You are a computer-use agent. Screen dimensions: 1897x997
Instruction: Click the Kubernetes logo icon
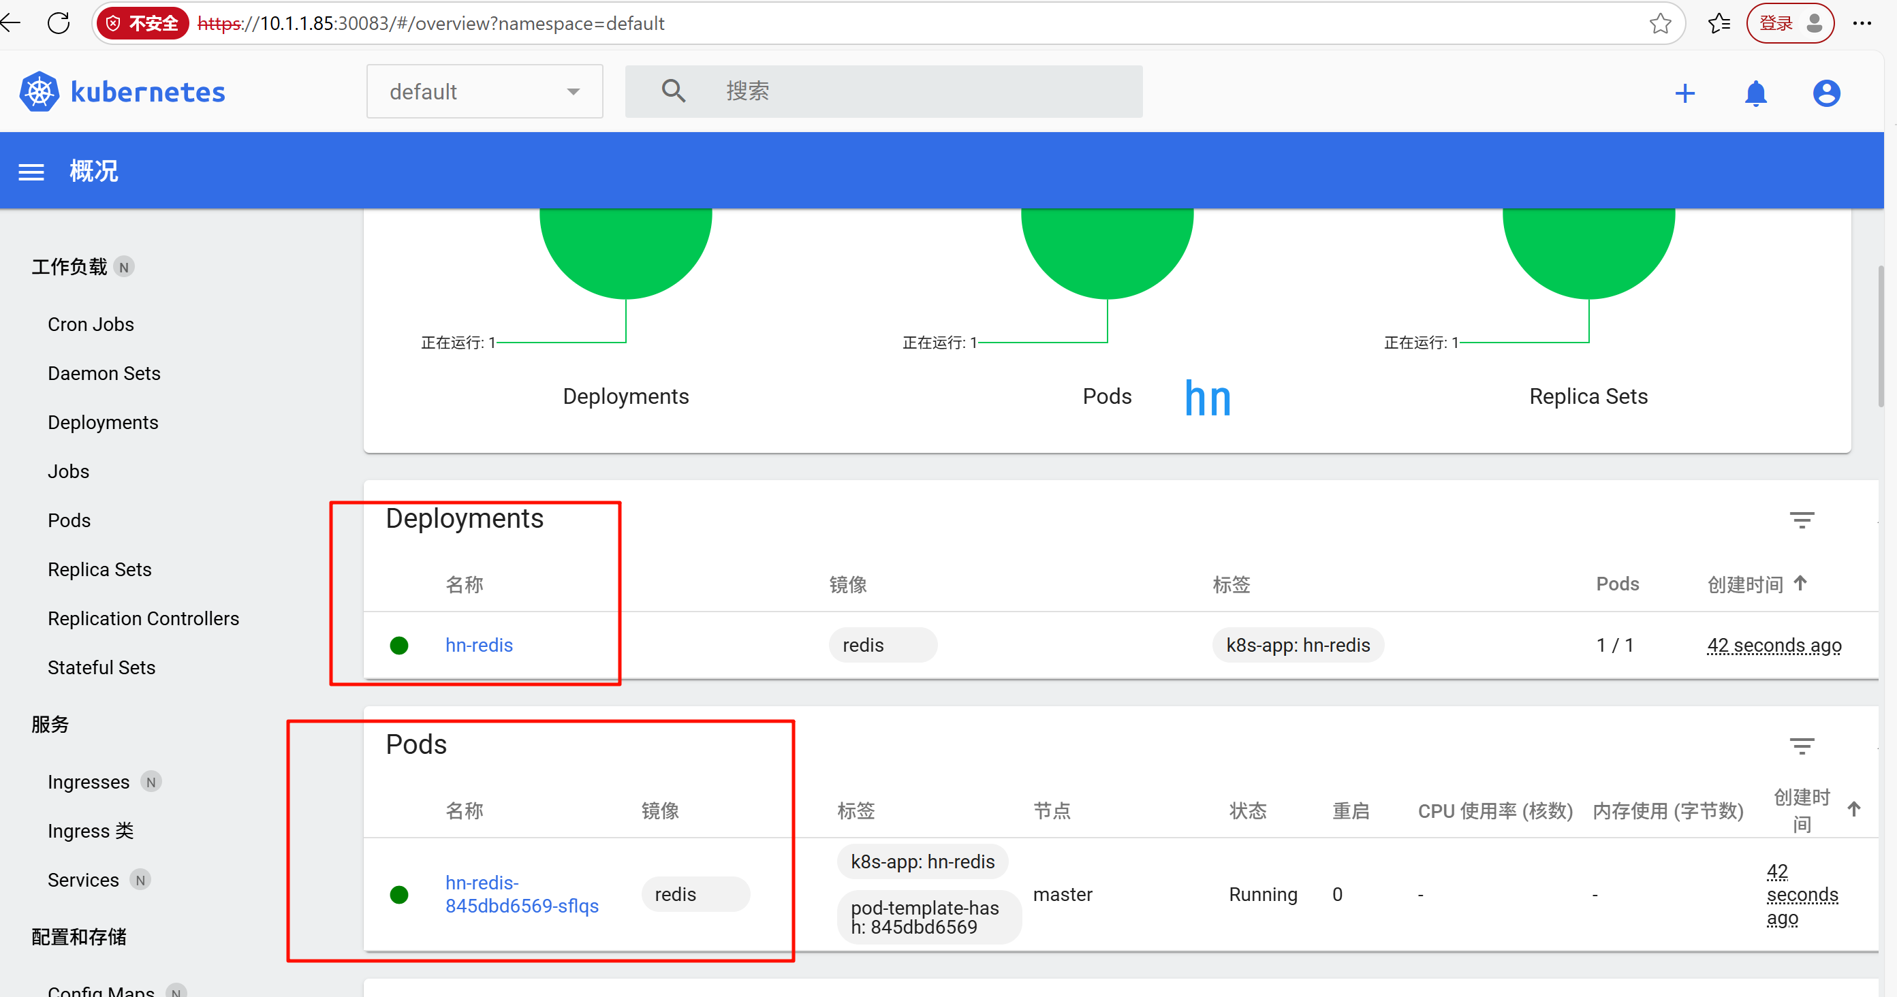point(39,92)
